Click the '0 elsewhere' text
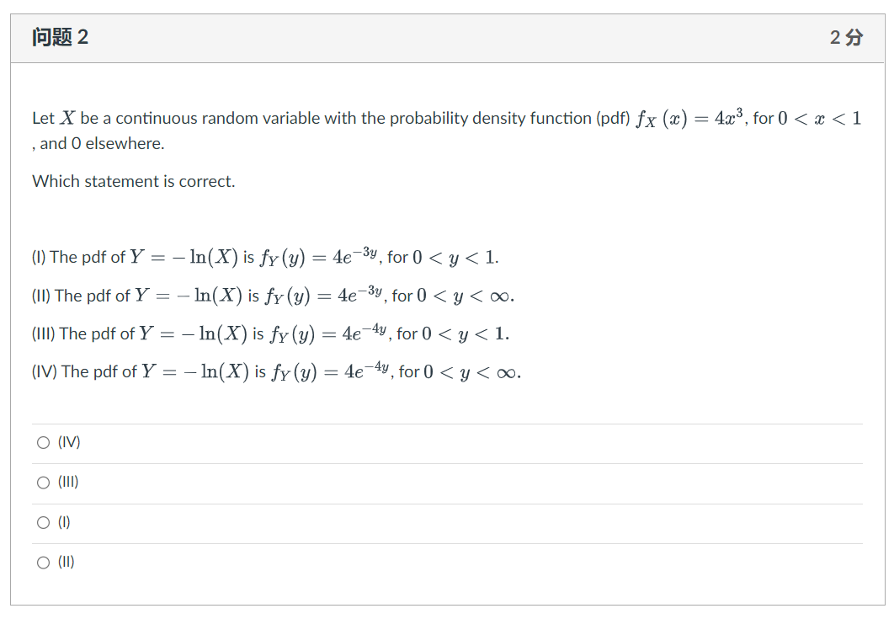The image size is (894, 619). (84, 143)
